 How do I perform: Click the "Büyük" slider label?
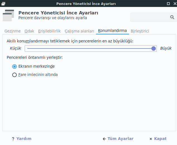pos(166,48)
